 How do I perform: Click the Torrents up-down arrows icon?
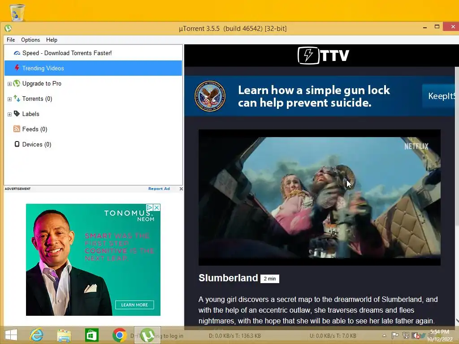tap(17, 99)
